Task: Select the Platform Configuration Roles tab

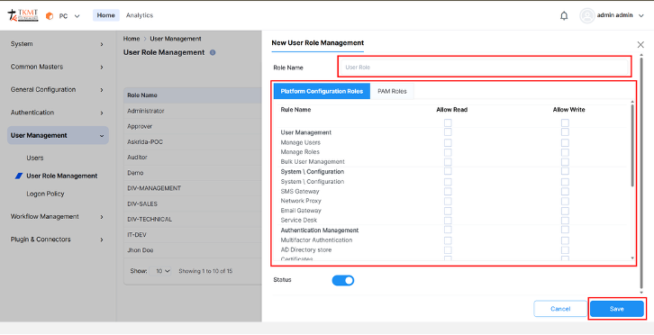Action: point(322,91)
